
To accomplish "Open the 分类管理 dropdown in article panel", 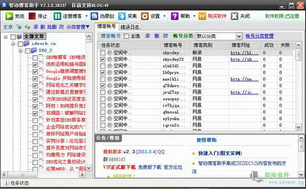I will click(x=78, y=27).
